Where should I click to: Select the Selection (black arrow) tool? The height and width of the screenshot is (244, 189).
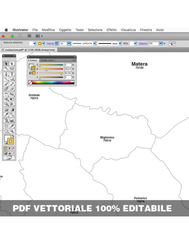click(6, 64)
